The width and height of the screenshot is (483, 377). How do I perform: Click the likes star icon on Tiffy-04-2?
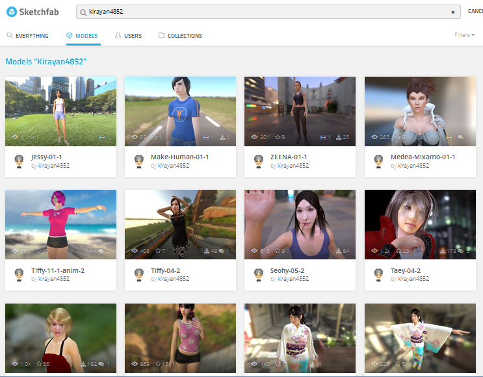(158, 251)
